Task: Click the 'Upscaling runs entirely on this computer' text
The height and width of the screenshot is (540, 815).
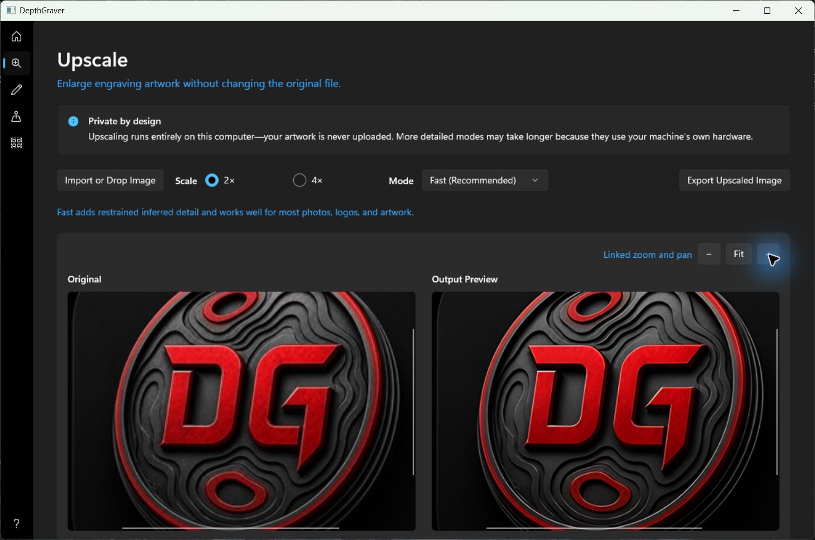Action: 420,137
